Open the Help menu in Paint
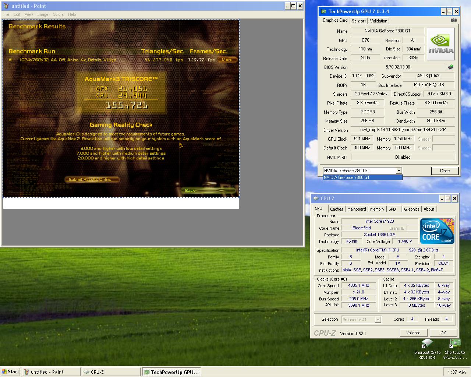The height and width of the screenshot is (377, 471). click(x=72, y=14)
